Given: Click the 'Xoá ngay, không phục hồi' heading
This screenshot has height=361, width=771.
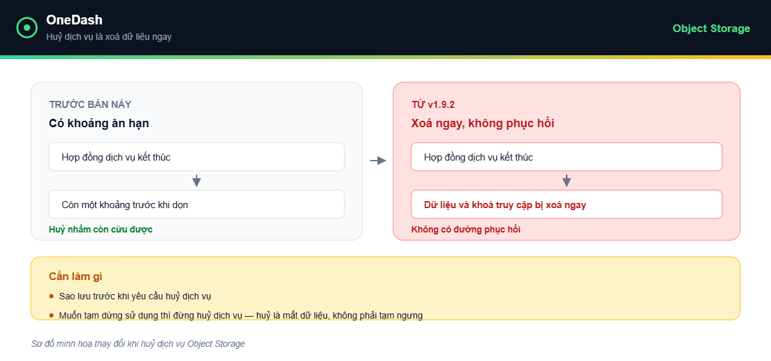Looking at the screenshot, I should coord(483,123).
